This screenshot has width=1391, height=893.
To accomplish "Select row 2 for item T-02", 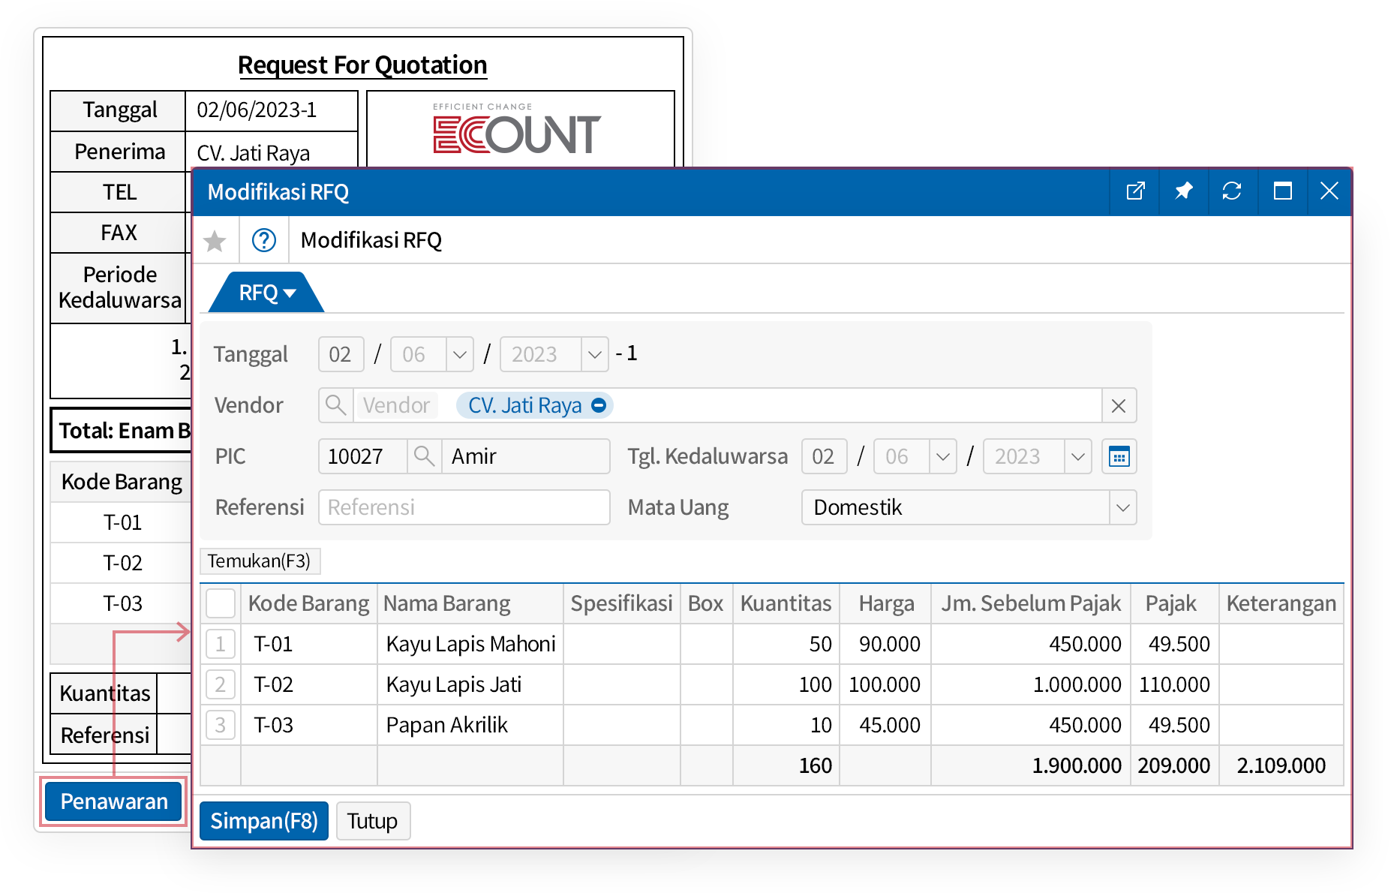I will coord(221,684).
